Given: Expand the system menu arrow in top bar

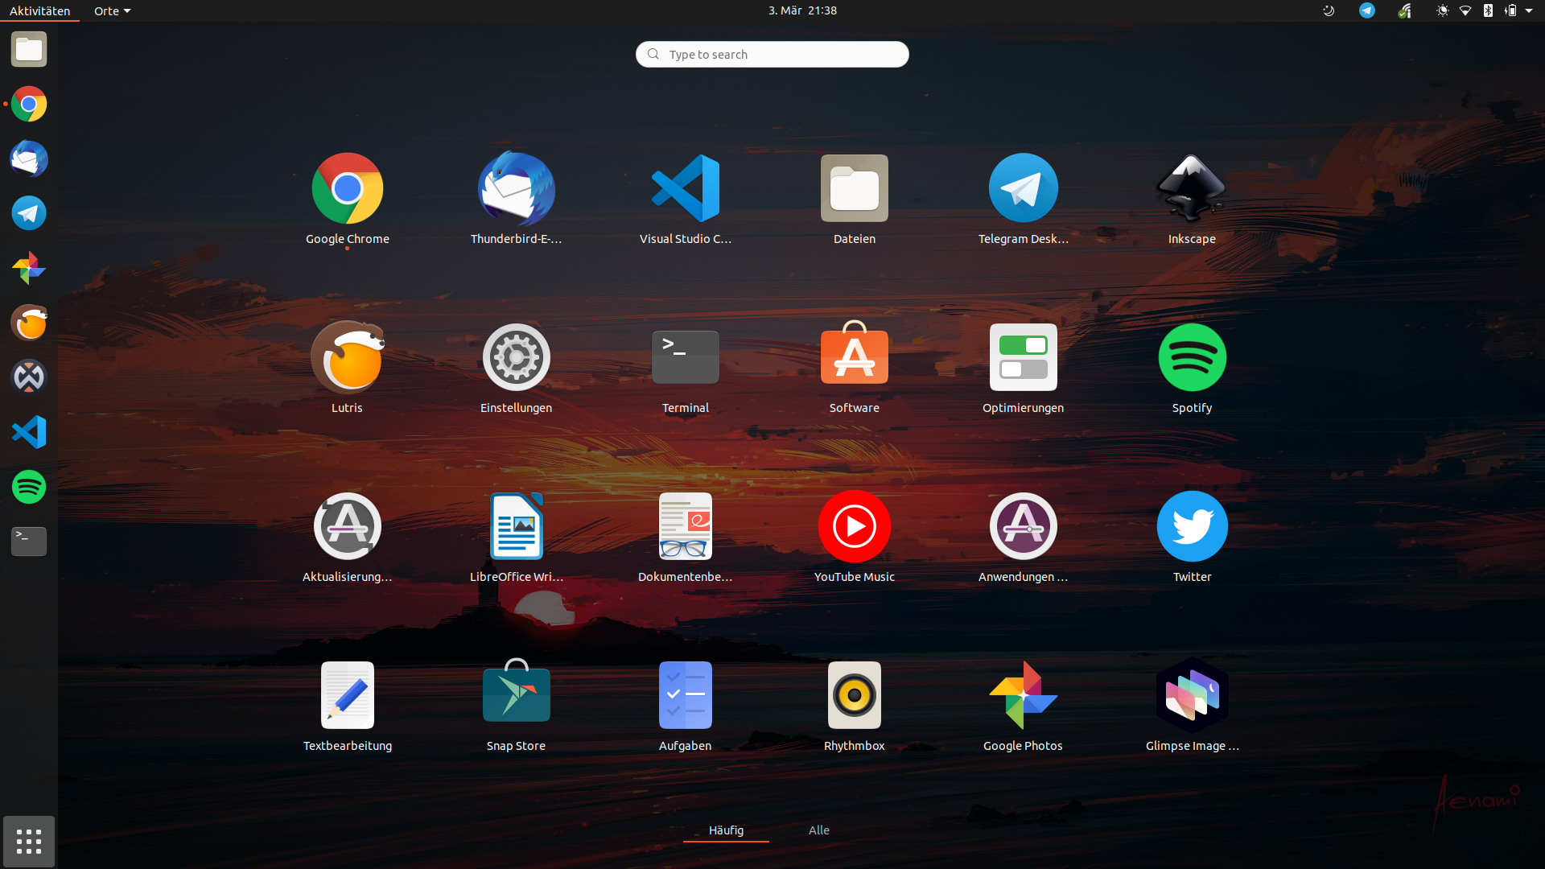Looking at the screenshot, I should click(1529, 10).
